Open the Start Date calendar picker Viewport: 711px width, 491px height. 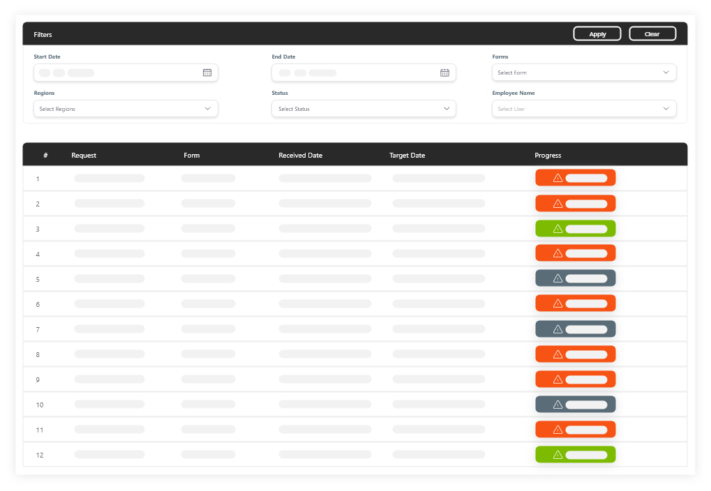[207, 73]
